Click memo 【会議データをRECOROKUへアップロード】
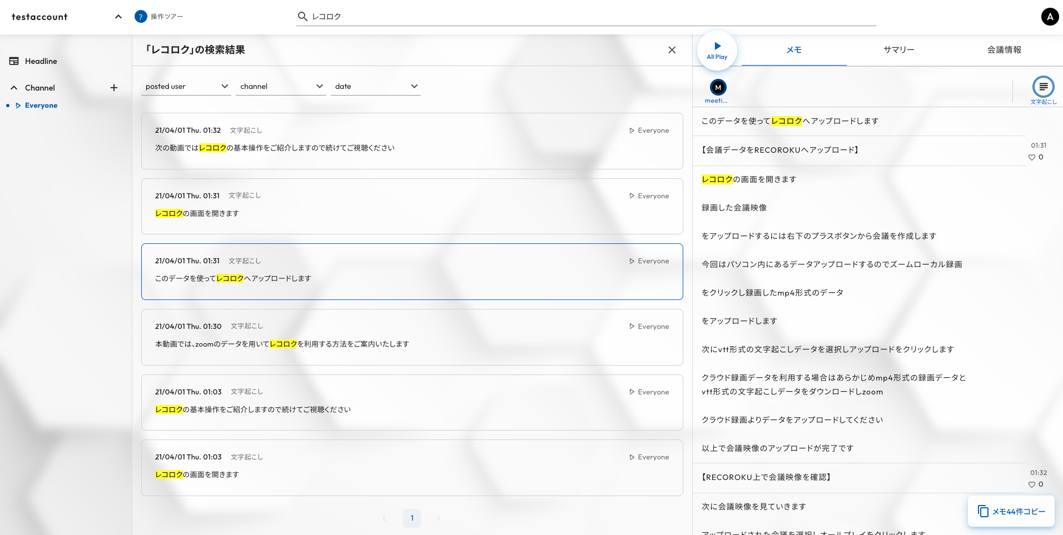1063x535 pixels. point(780,150)
